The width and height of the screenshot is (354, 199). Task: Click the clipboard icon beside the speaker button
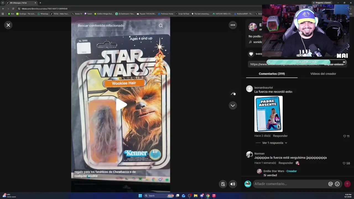pyautogui.click(x=223, y=184)
